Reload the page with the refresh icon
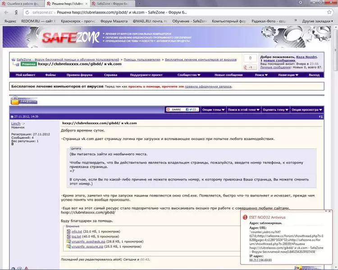The height and width of the screenshot is (270, 338). click(27, 13)
